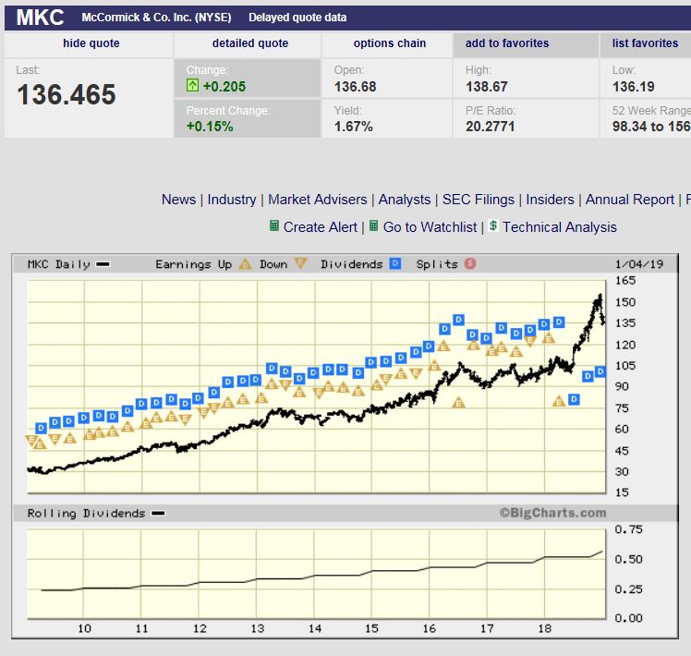Open the Insiders link
Image resolution: width=691 pixels, height=656 pixels.
click(x=550, y=200)
